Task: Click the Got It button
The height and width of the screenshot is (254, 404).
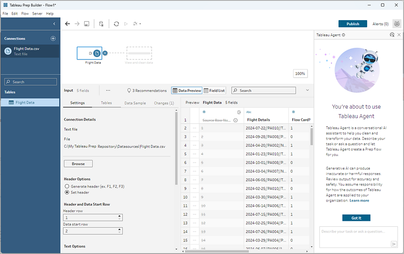Action: coord(356,218)
